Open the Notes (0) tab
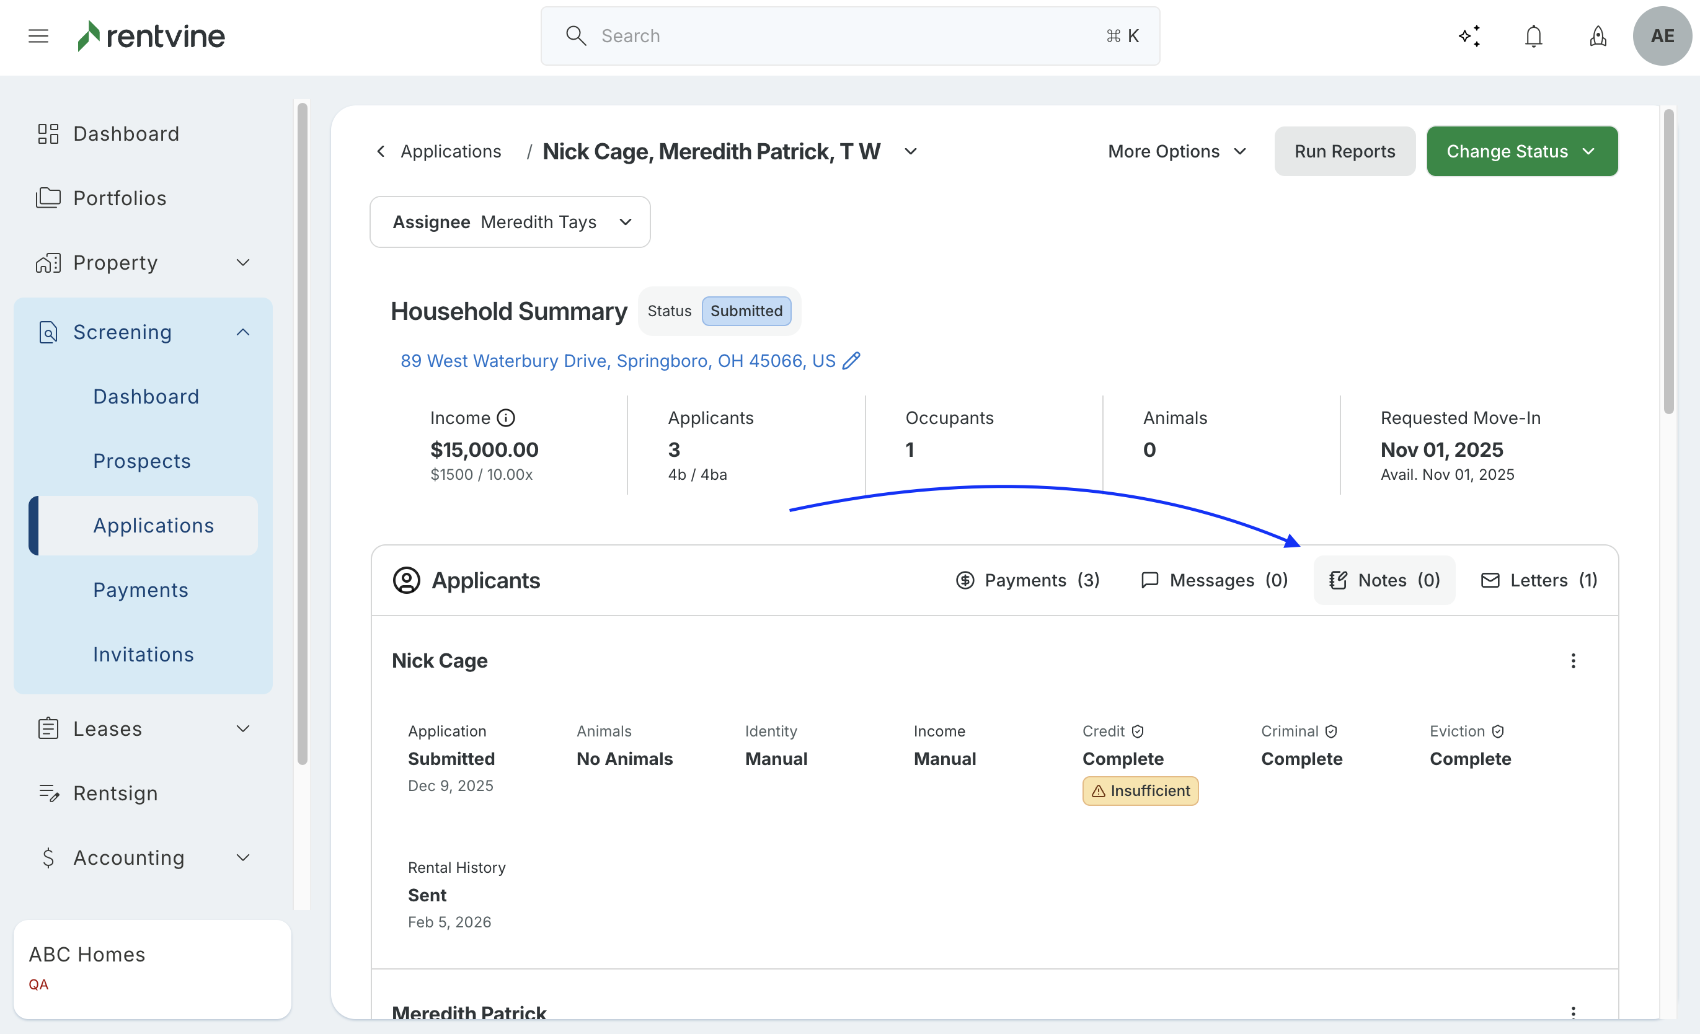Image resolution: width=1700 pixels, height=1034 pixels. pos(1384,580)
